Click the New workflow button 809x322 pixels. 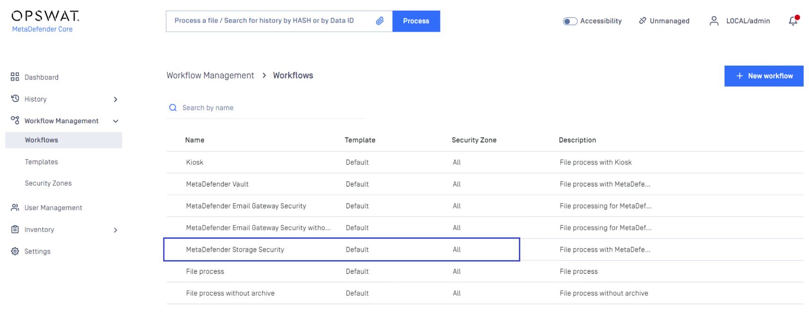coord(764,76)
